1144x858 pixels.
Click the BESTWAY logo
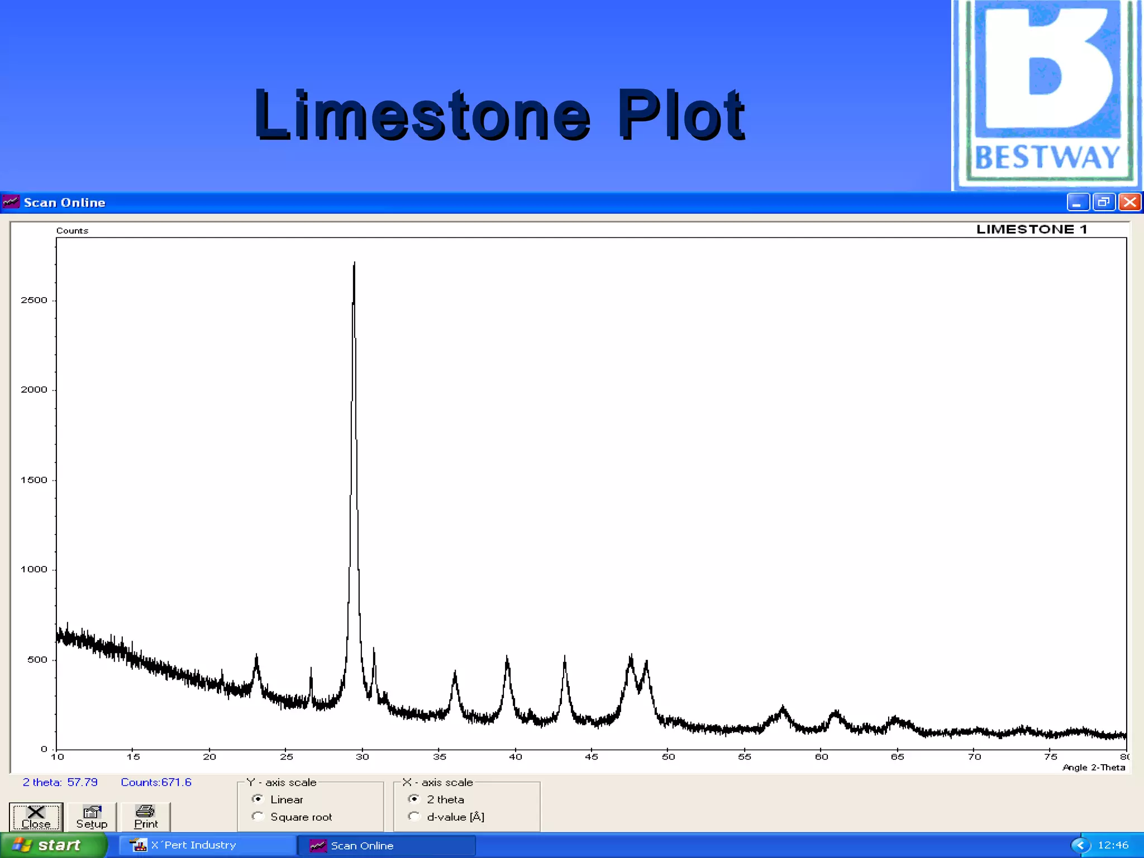[1047, 95]
